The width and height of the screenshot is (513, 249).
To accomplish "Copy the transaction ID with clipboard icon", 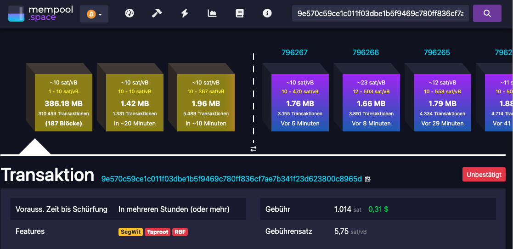I will tap(368, 179).
